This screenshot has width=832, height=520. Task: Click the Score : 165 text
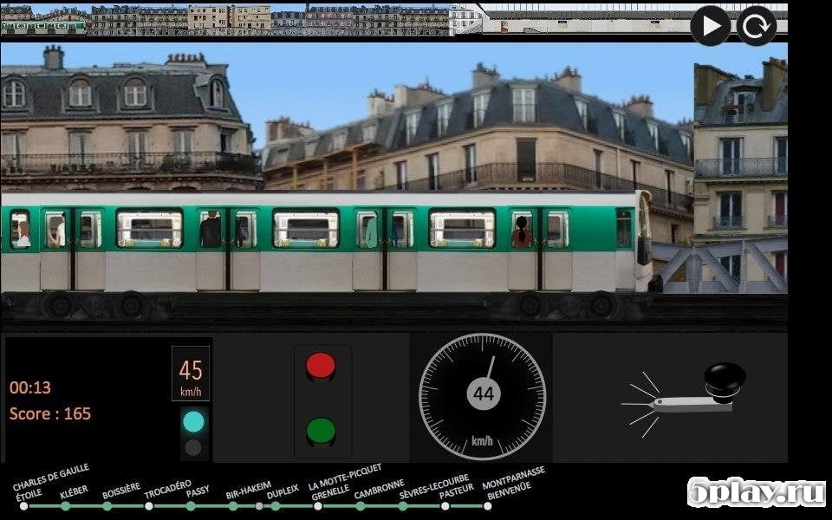[x=50, y=413]
